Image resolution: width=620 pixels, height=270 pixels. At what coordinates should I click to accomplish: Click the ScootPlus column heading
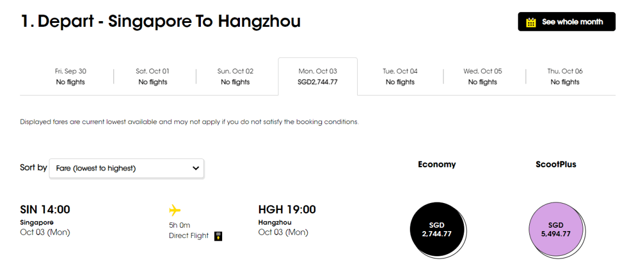(555, 164)
